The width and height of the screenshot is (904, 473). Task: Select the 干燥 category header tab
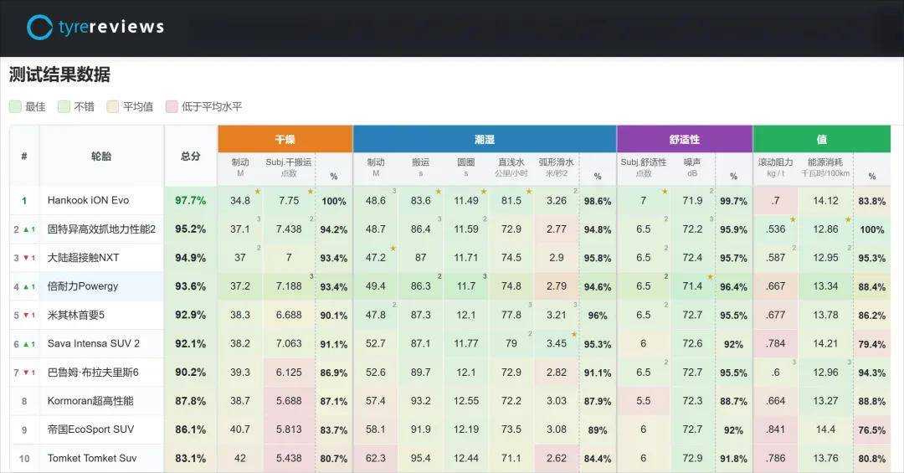[285, 139]
